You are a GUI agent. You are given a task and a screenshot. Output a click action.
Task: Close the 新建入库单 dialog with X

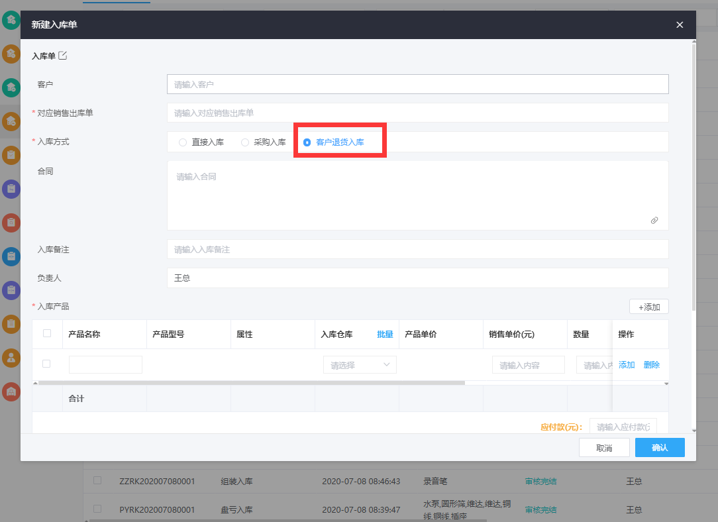click(x=680, y=25)
